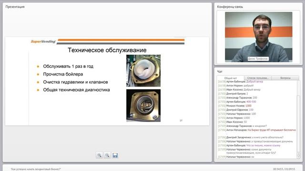Click Артем Бабинцев's message 400-500
The height and width of the screenshot is (171, 305).
point(237,102)
